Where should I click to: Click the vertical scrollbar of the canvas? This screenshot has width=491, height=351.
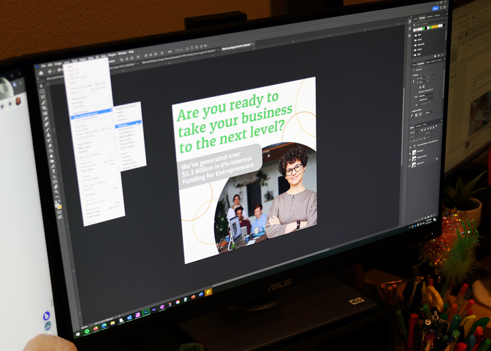(x=403, y=126)
